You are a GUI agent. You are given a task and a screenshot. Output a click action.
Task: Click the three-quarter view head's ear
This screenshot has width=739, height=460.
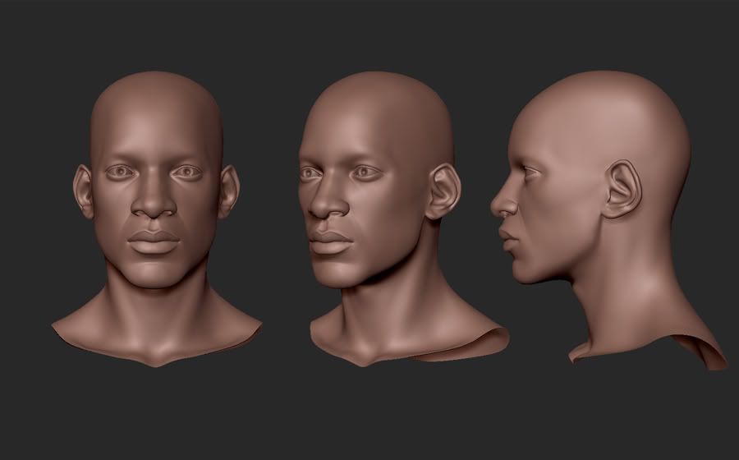(x=442, y=191)
